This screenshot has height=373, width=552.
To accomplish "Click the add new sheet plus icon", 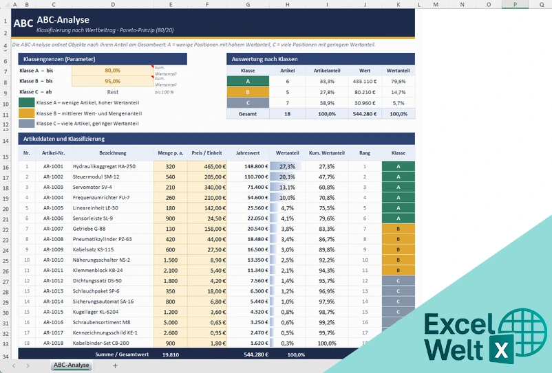I will coord(115,365).
